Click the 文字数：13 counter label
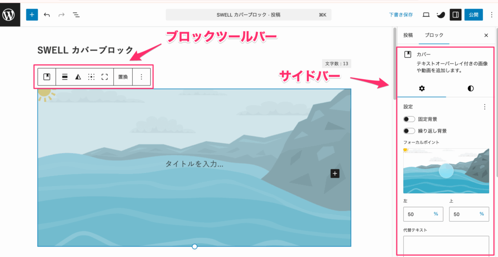The height and width of the screenshot is (257, 498). [x=337, y=64]
